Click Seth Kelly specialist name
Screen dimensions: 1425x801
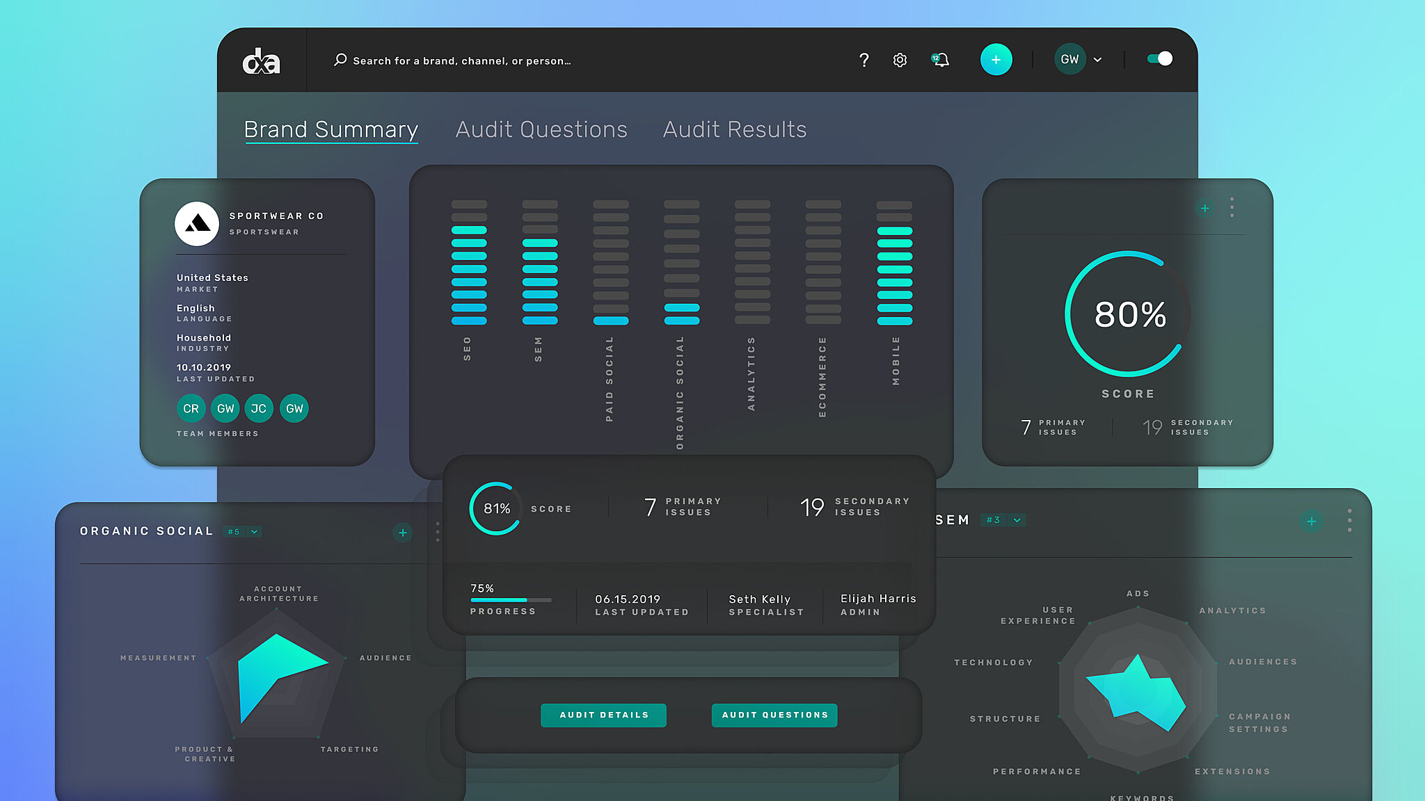tap(760, 599)
